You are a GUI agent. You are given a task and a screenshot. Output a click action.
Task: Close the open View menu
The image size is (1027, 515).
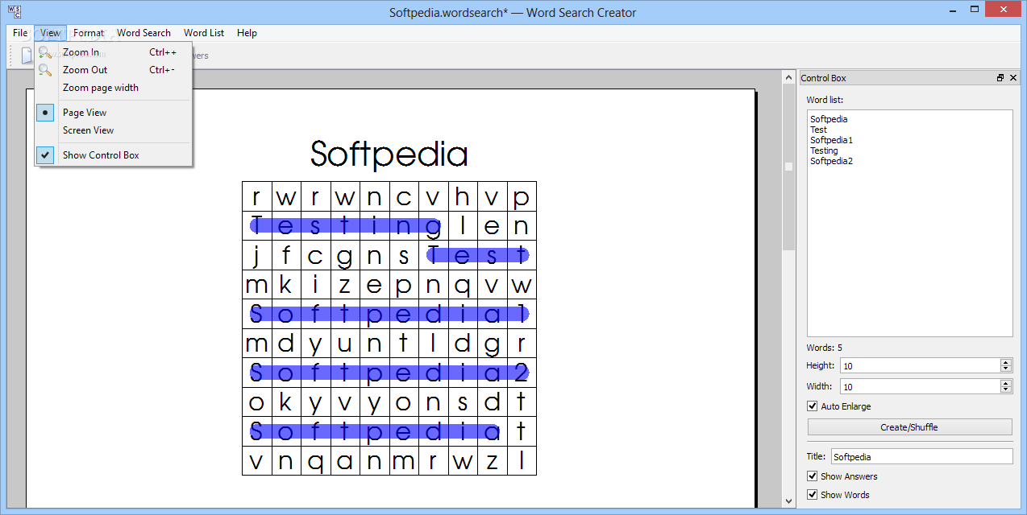coord(50,33)
